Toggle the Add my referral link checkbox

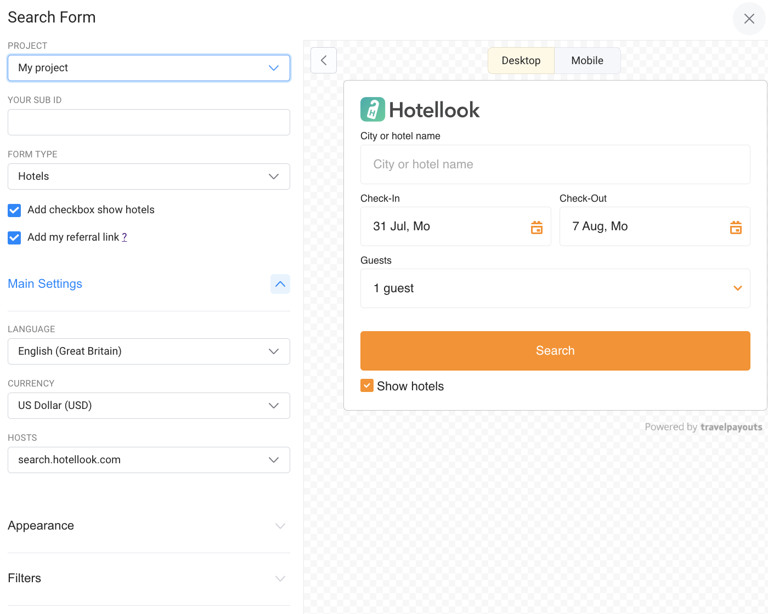[x=14, y=237]
